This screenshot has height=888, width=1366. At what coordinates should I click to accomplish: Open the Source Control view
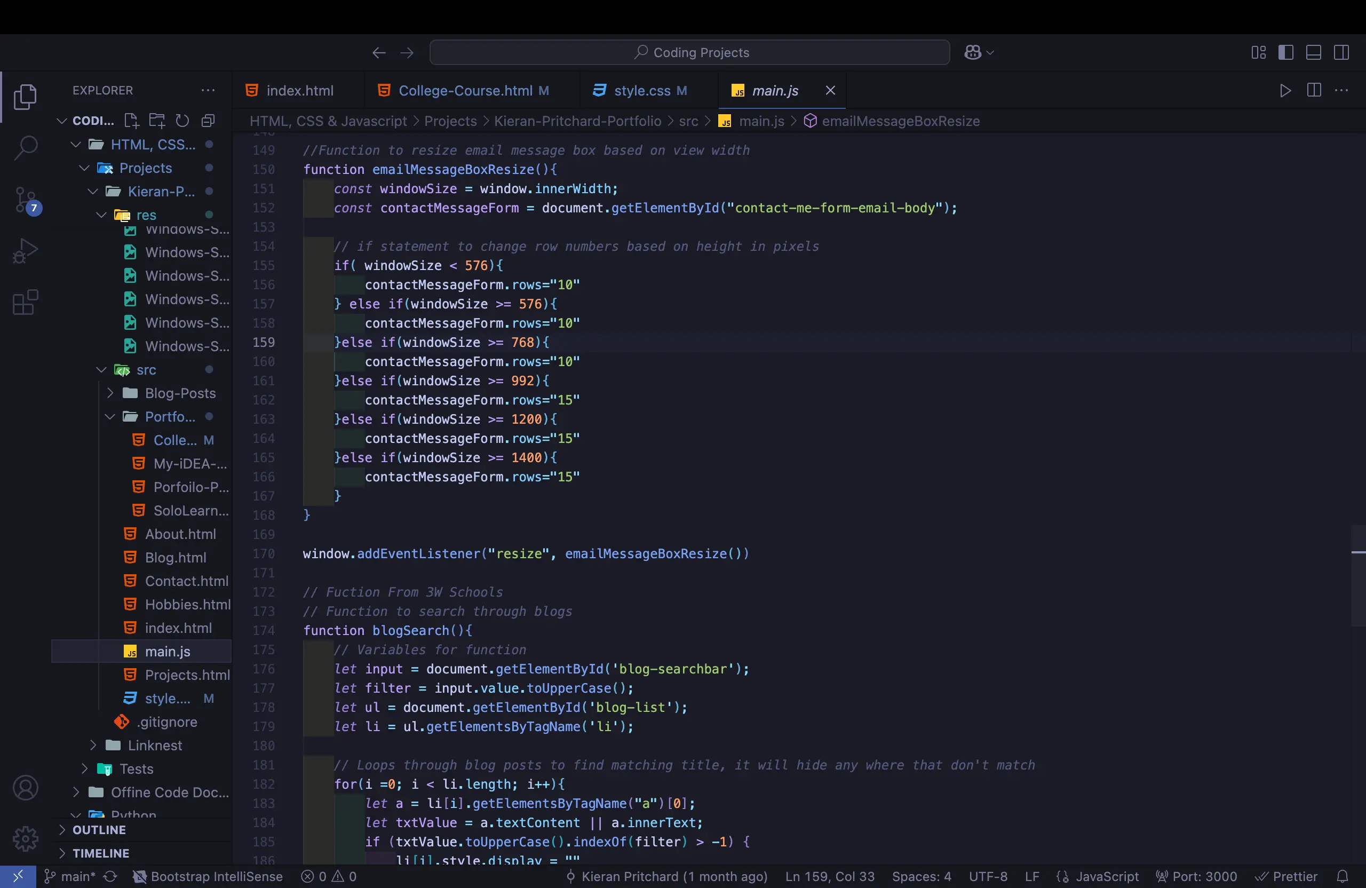(25, 201)
